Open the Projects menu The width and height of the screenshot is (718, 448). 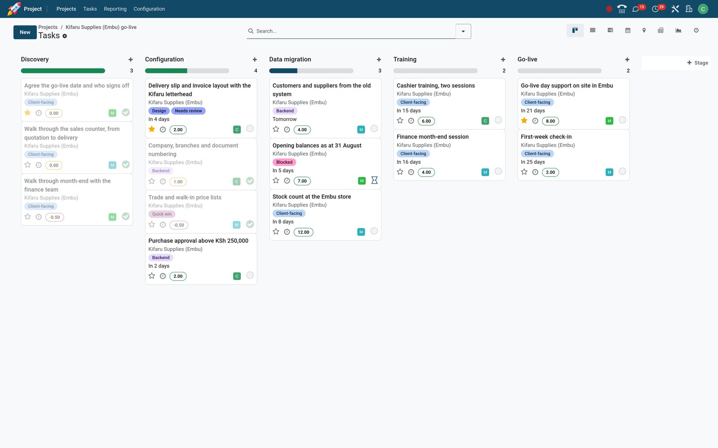(x=66, y=9)
